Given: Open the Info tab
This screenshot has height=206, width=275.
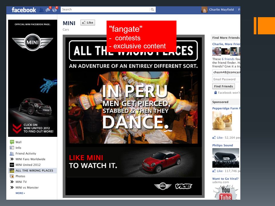Looking at the screenshot, I should pyautogui.click(x=18, y=148).
